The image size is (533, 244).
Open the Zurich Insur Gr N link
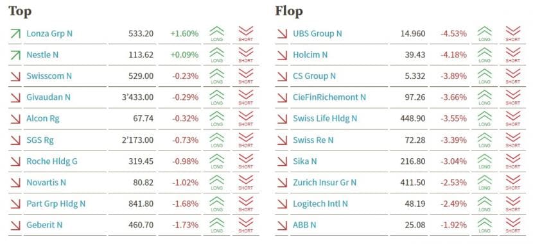pos(325,183)
